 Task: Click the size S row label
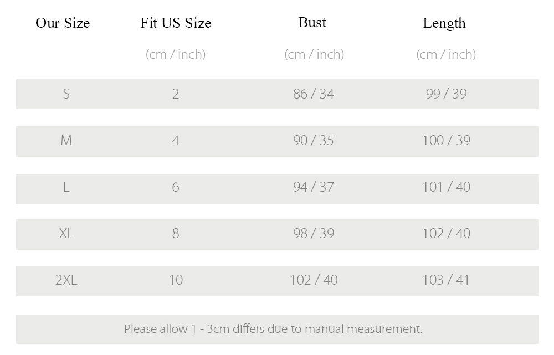[x=66, y=94]
